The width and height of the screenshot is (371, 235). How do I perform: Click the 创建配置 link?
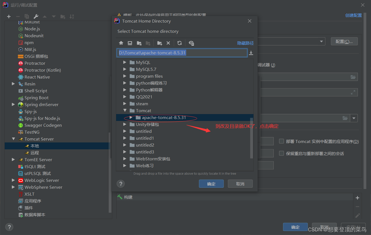(x=354, y=15)
